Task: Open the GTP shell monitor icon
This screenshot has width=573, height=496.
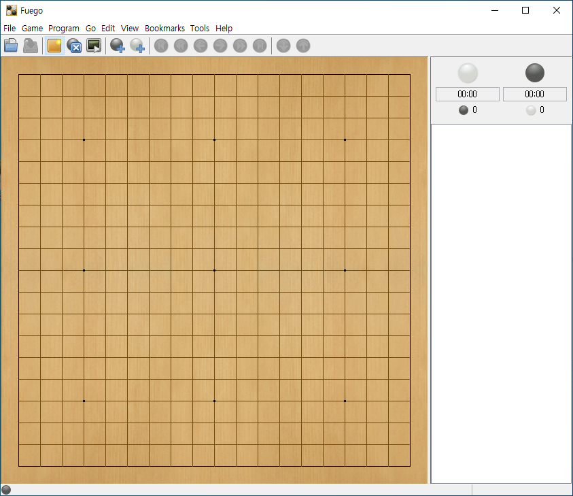Action: pyautogui.click(x=94, y=46)
